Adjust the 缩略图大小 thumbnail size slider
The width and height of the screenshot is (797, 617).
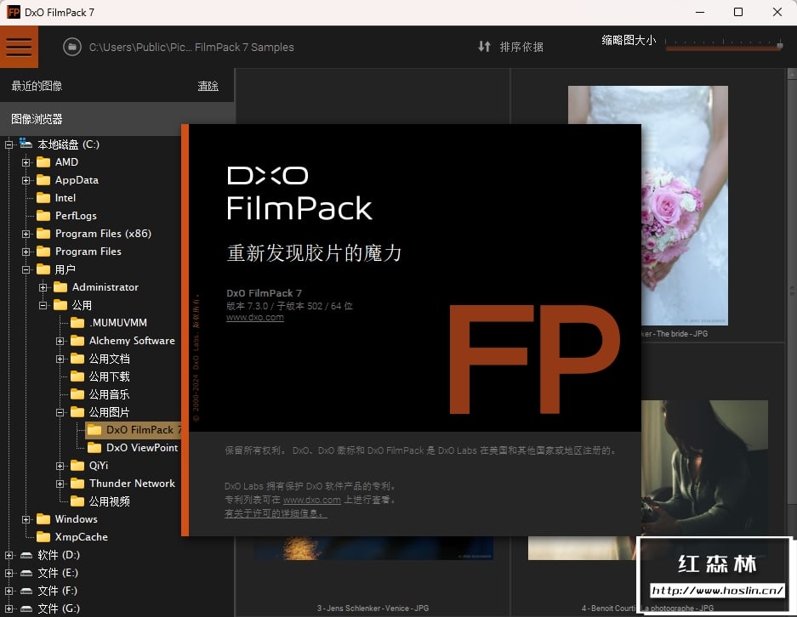724,46
